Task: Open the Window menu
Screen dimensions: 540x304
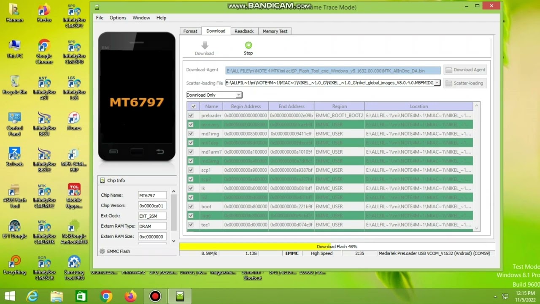Action: pos(141,18)
